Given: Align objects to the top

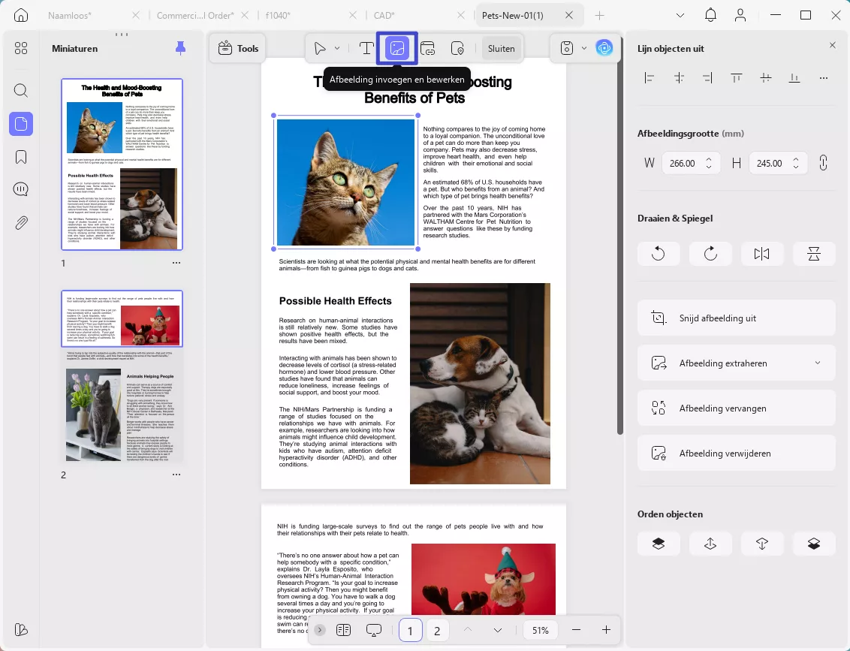Looking at the screenshot, I should pyautogui.click(x=736, y=78).
